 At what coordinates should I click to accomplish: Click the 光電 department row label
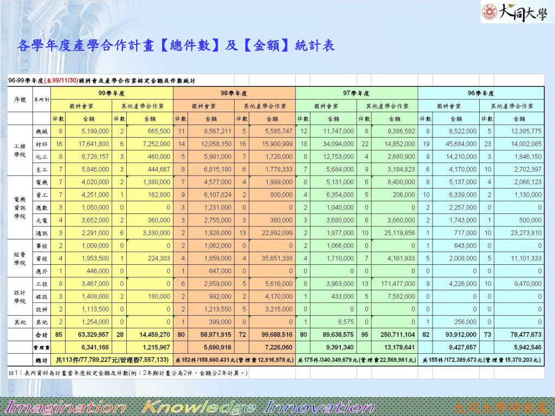[42, 221]
